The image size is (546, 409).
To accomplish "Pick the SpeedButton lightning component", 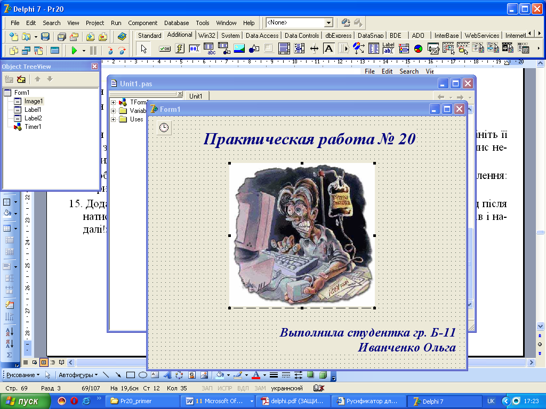I will click(x=180, y=48).
